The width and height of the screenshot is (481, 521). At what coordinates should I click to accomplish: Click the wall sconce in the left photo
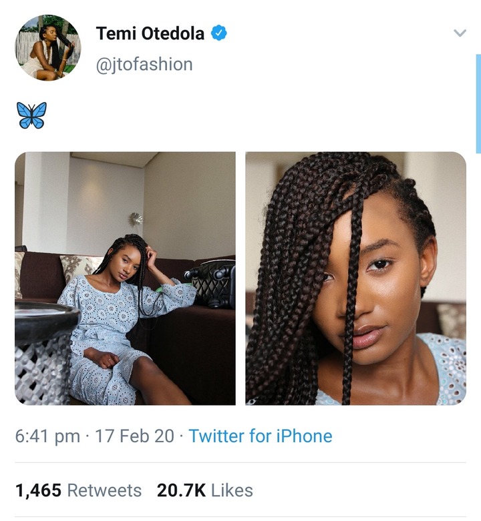(137, 219)
